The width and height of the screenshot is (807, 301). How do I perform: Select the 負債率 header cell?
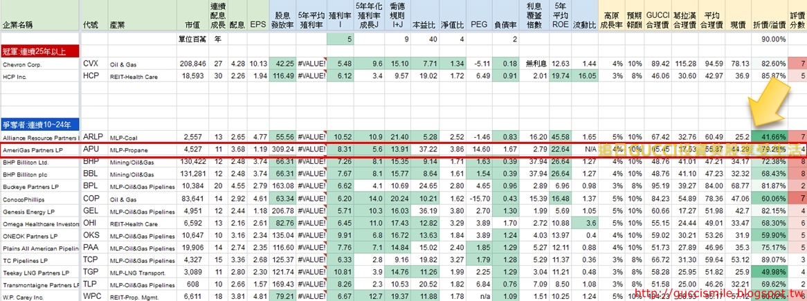point(505,15)
